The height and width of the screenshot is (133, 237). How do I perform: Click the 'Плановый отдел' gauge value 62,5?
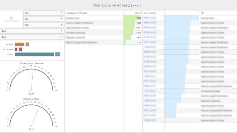(x=31, y=129)
